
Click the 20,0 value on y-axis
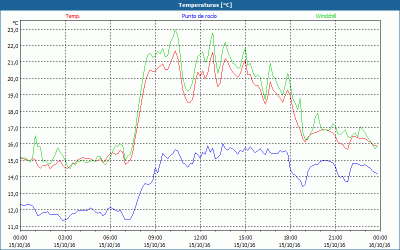[x=13, y=79]
